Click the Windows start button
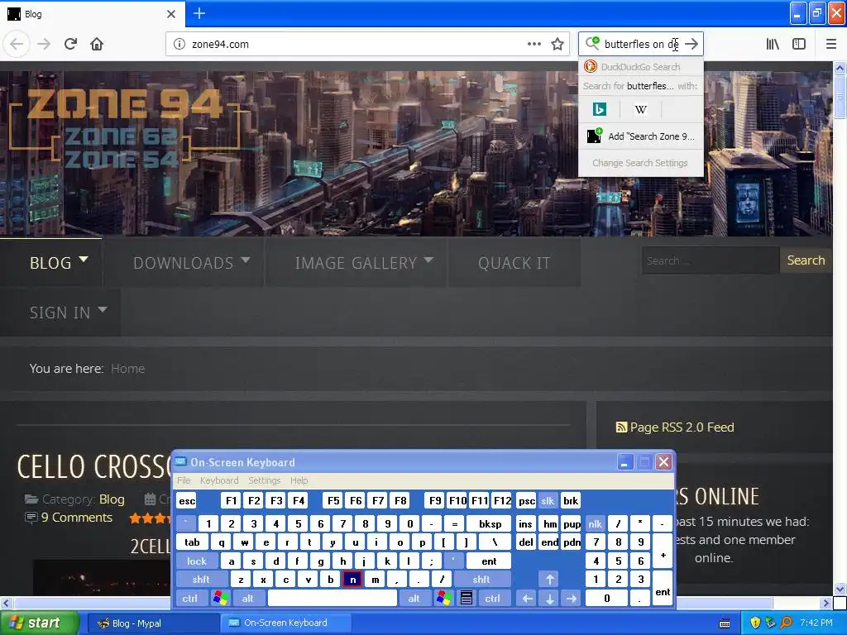Screen dimensions: 847x635 (x=40, y=623)
